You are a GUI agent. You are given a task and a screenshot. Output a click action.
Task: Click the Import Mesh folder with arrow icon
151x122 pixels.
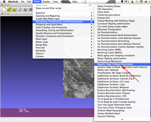(x=15, y=9)
